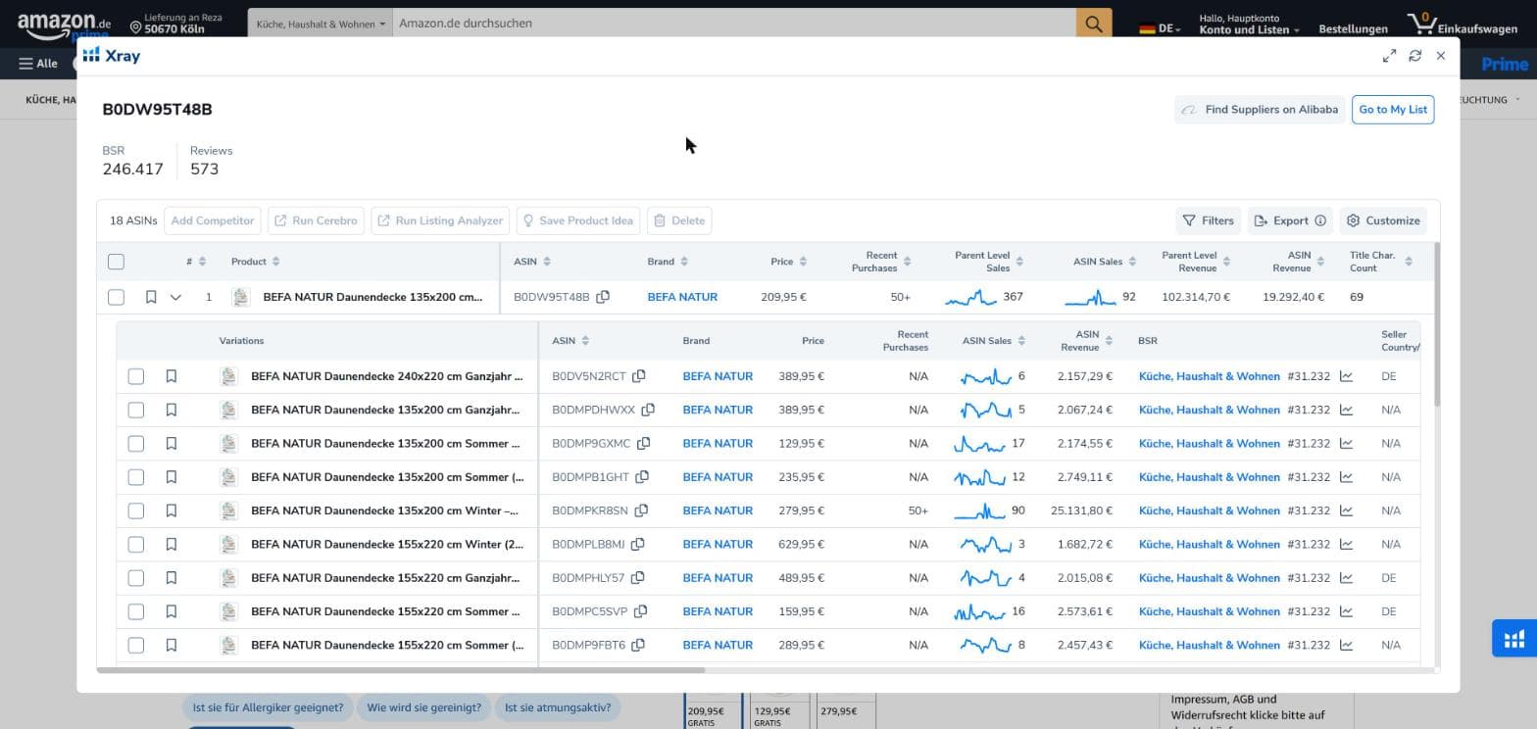Toggle the select-all checkbox in table header

click(116, 262)
